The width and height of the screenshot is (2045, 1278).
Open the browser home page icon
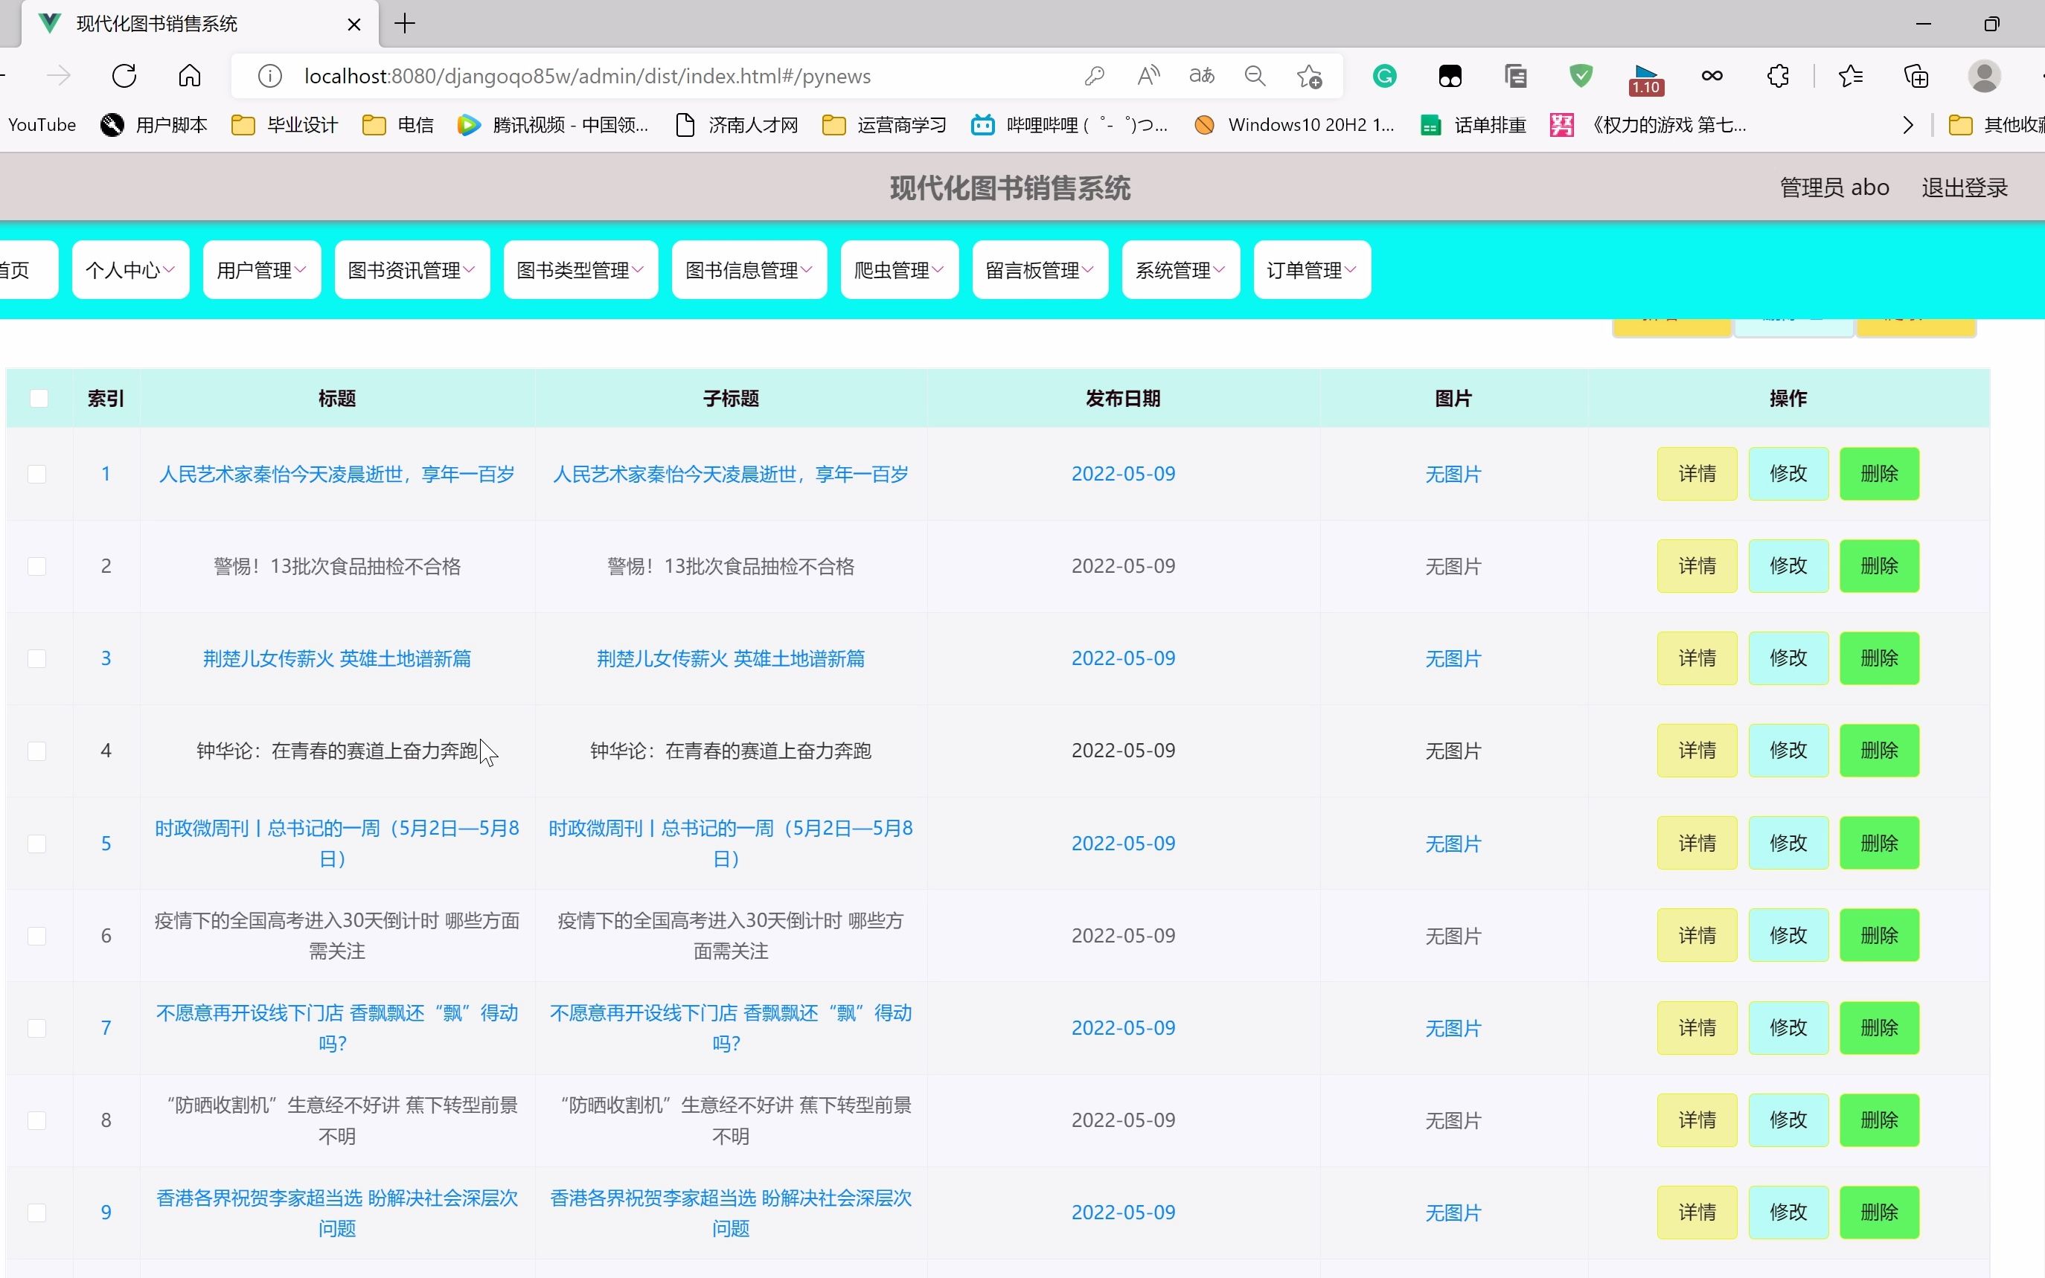click(188, 75)
